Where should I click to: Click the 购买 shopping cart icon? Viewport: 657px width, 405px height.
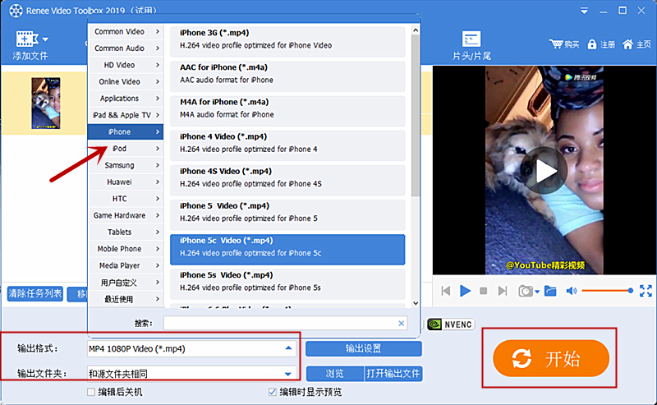[557, 44]
